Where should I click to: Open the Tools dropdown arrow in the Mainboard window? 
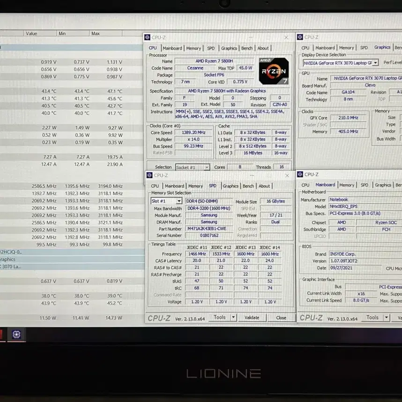[387, 318]
